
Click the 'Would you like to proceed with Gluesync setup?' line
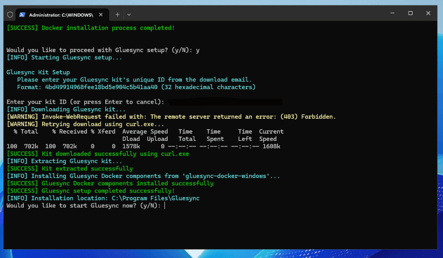(x=103, y=50)
